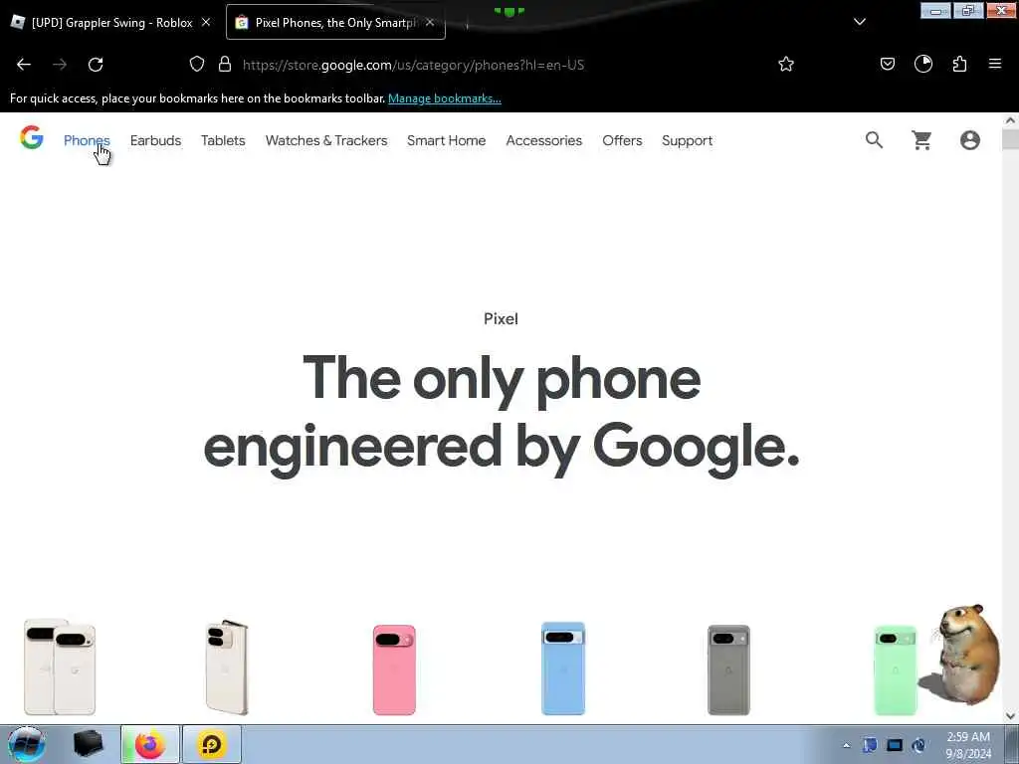
Task: Expand the list all tabs chevron
Action: point(859,22)
